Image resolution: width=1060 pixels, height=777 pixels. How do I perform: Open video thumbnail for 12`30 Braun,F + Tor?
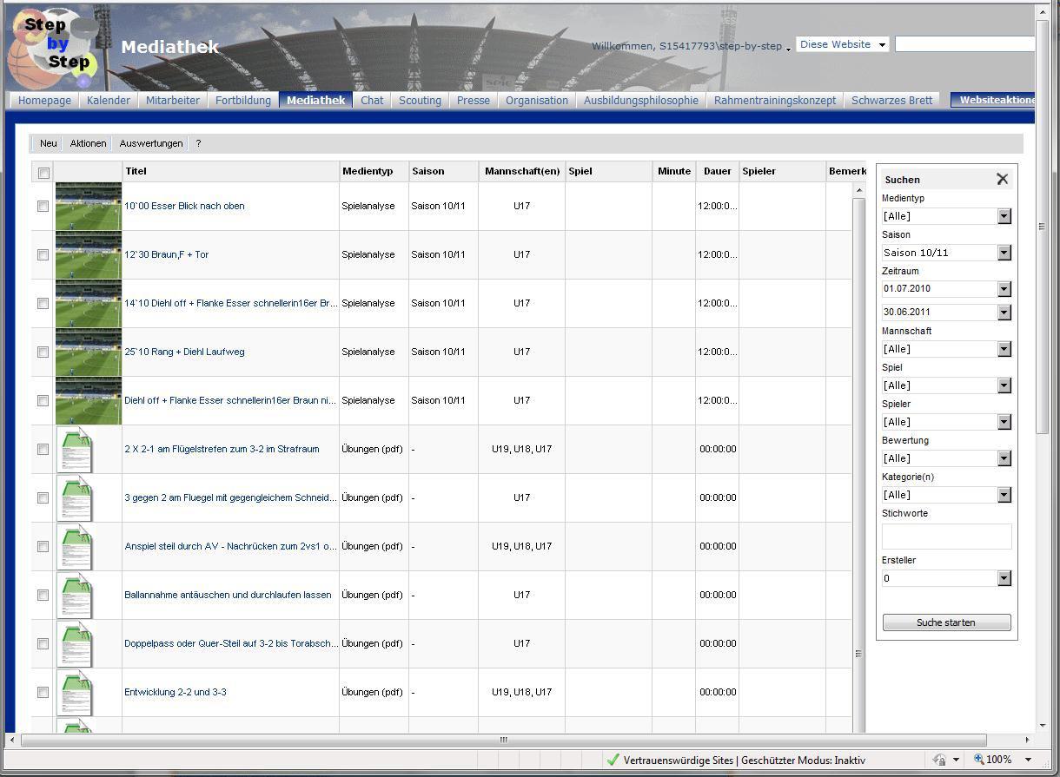pos(88,254)
